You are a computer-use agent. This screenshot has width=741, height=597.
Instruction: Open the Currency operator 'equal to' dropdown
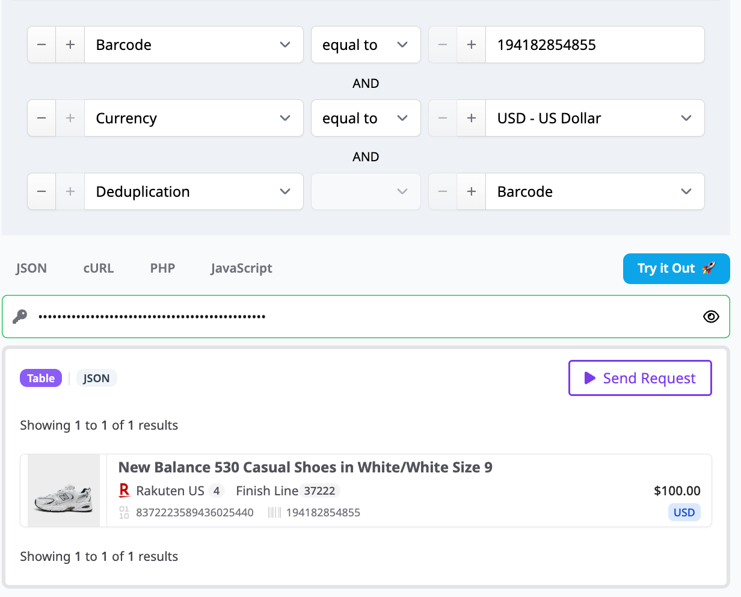tap(365, 118)
